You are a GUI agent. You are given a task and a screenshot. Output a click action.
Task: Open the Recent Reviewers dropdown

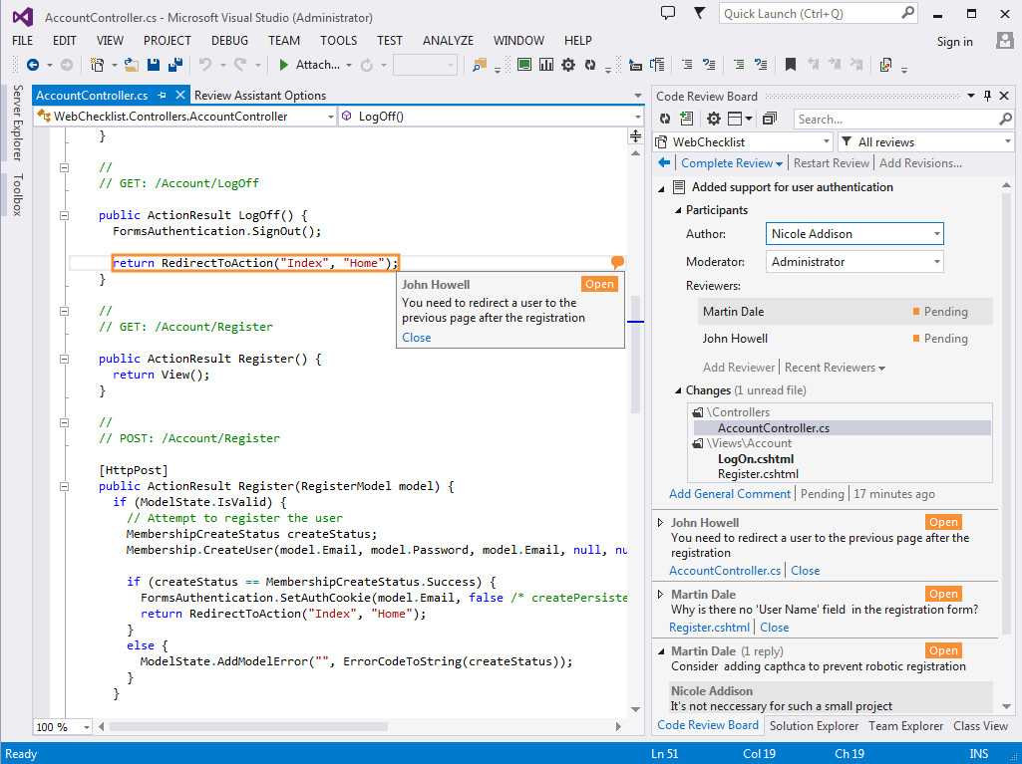click(835, 368)
